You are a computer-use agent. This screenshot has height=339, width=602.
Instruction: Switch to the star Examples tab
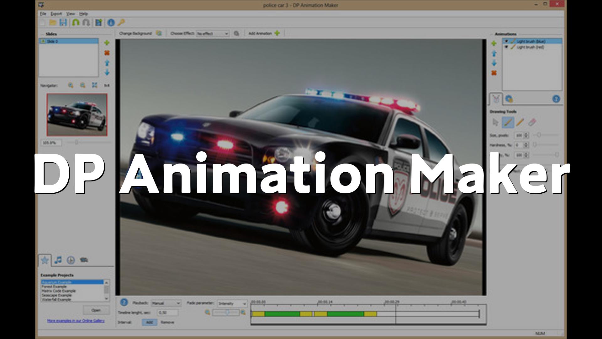coord(45,260)
